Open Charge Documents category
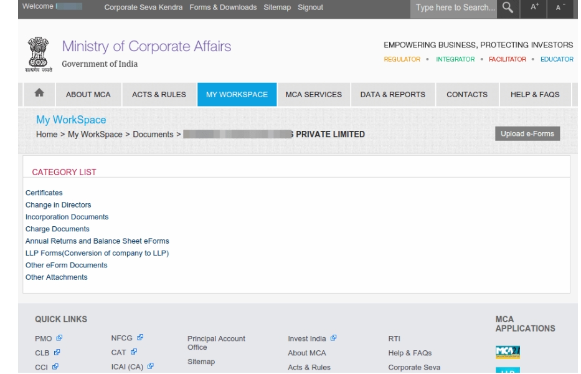Screen dimensions: 581x374 (57, 229)
